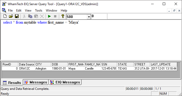Select the 312 UTA street cell
The image size is (182, 96).
click(x=142, y=69)
